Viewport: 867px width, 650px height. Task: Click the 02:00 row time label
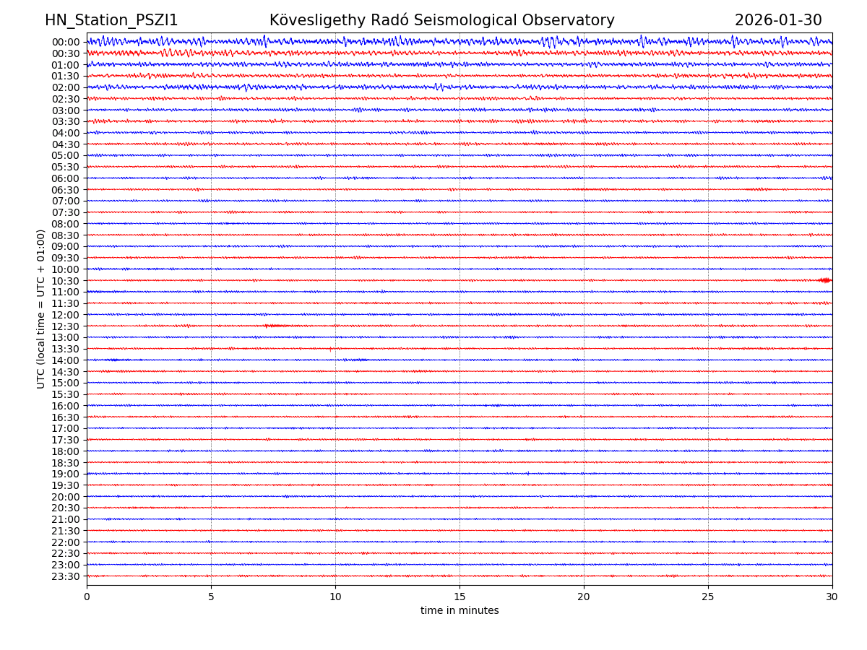tap(65, 87)
